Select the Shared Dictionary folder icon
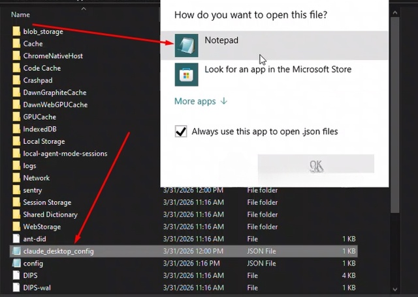 coord(16,214)
